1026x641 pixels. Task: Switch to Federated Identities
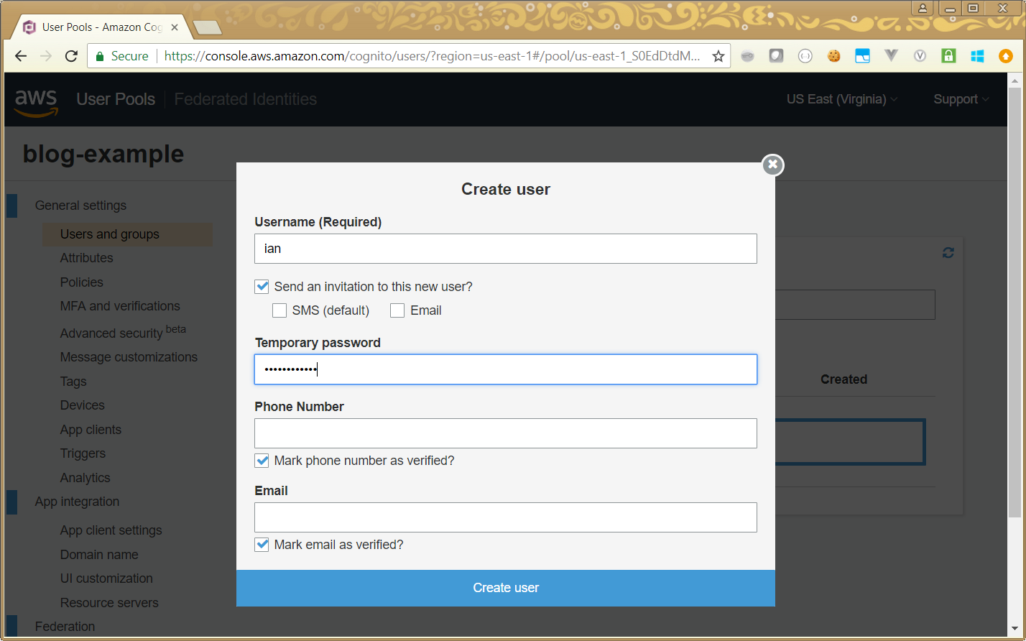tap(245, 99)
